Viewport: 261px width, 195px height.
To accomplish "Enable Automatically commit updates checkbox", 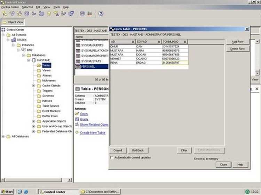I will click(112, 158).
